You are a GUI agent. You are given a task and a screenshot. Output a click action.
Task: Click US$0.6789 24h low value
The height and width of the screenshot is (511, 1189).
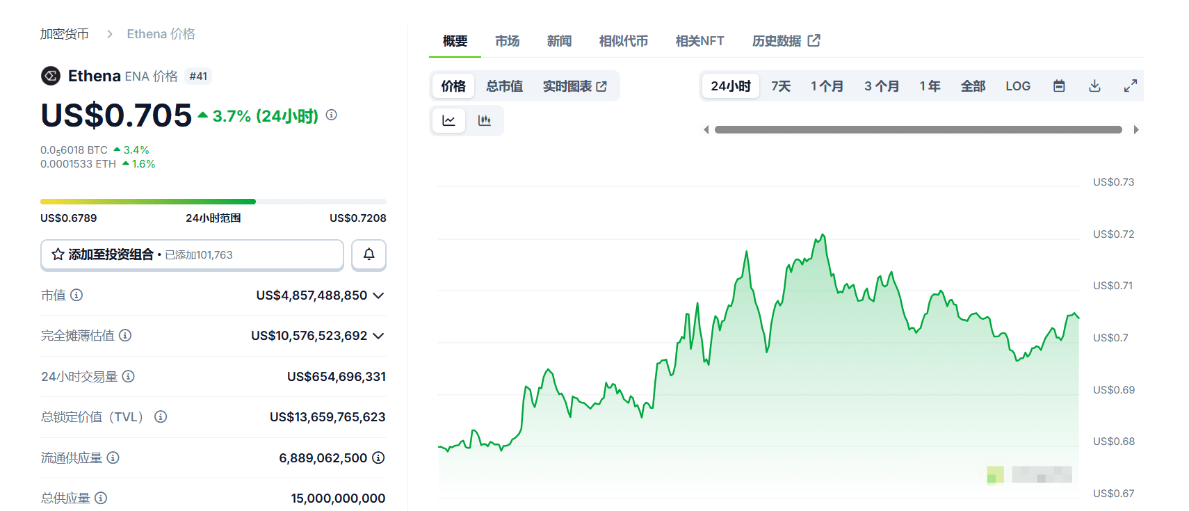69,218
